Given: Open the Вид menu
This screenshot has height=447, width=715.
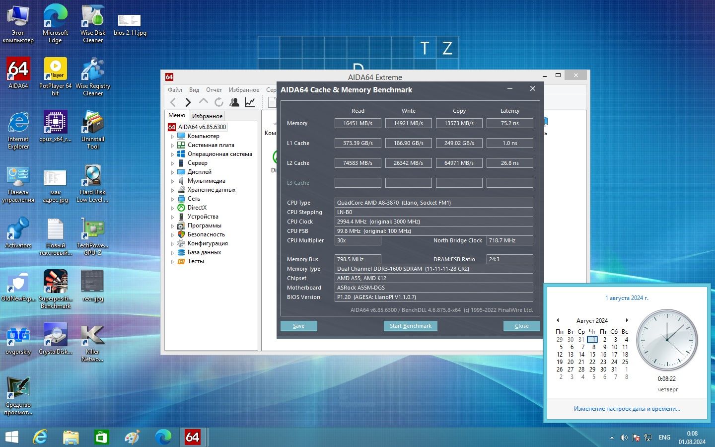Looking at the screenshot, I should (x=194, y=90).
